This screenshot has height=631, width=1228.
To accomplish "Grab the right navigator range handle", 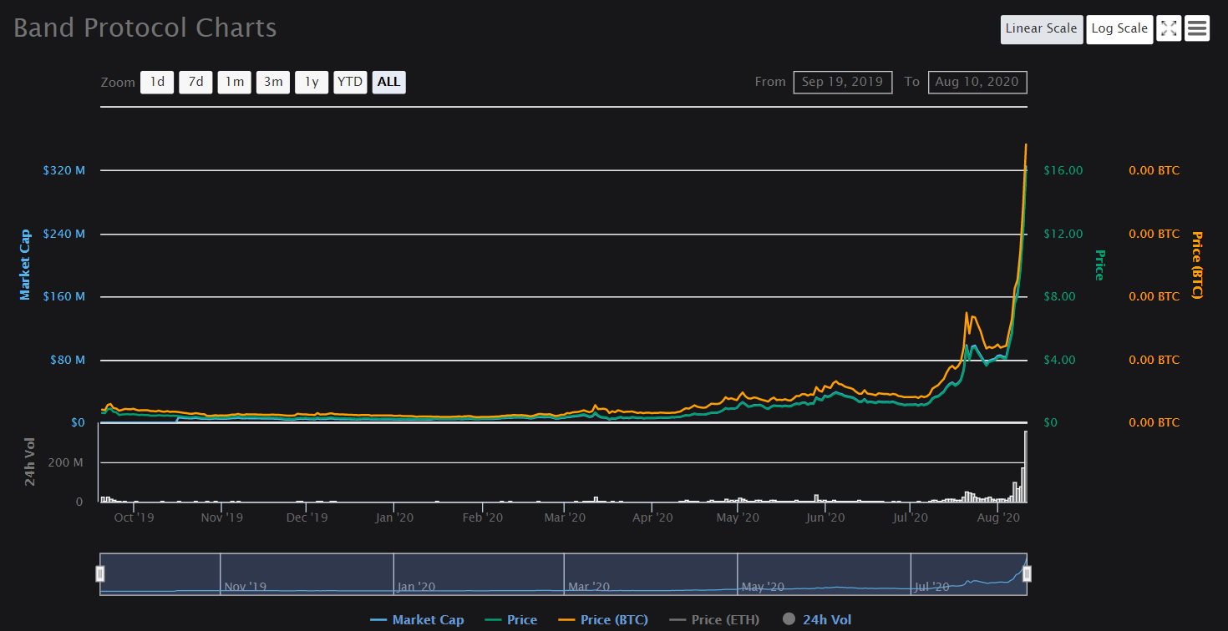I will coord(1028,573).
